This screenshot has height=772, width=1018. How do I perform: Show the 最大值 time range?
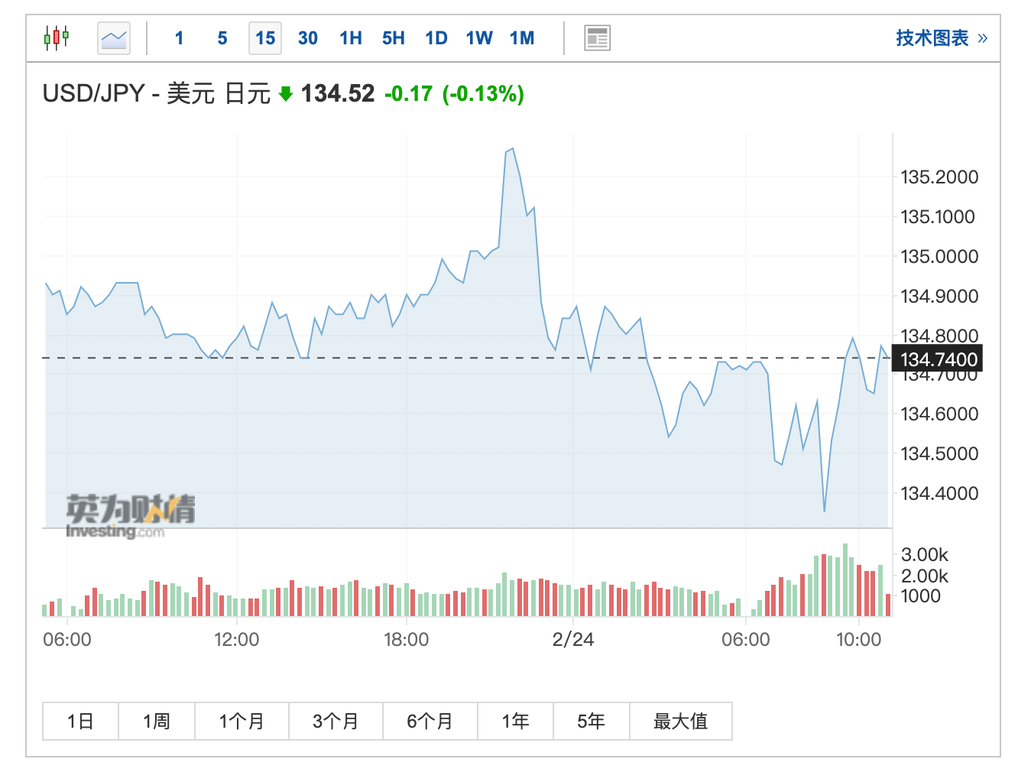pyautogui.click(x=681, y=722)
